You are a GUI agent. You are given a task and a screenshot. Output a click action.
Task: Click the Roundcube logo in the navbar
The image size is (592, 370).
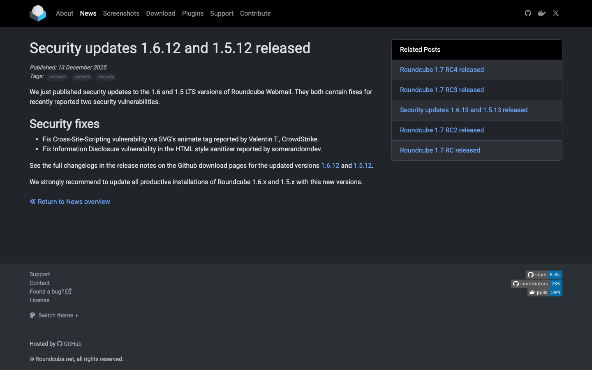pos(38,13)
